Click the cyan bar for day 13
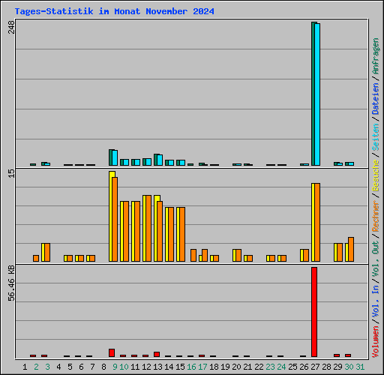384x375 pixels. 160,160
